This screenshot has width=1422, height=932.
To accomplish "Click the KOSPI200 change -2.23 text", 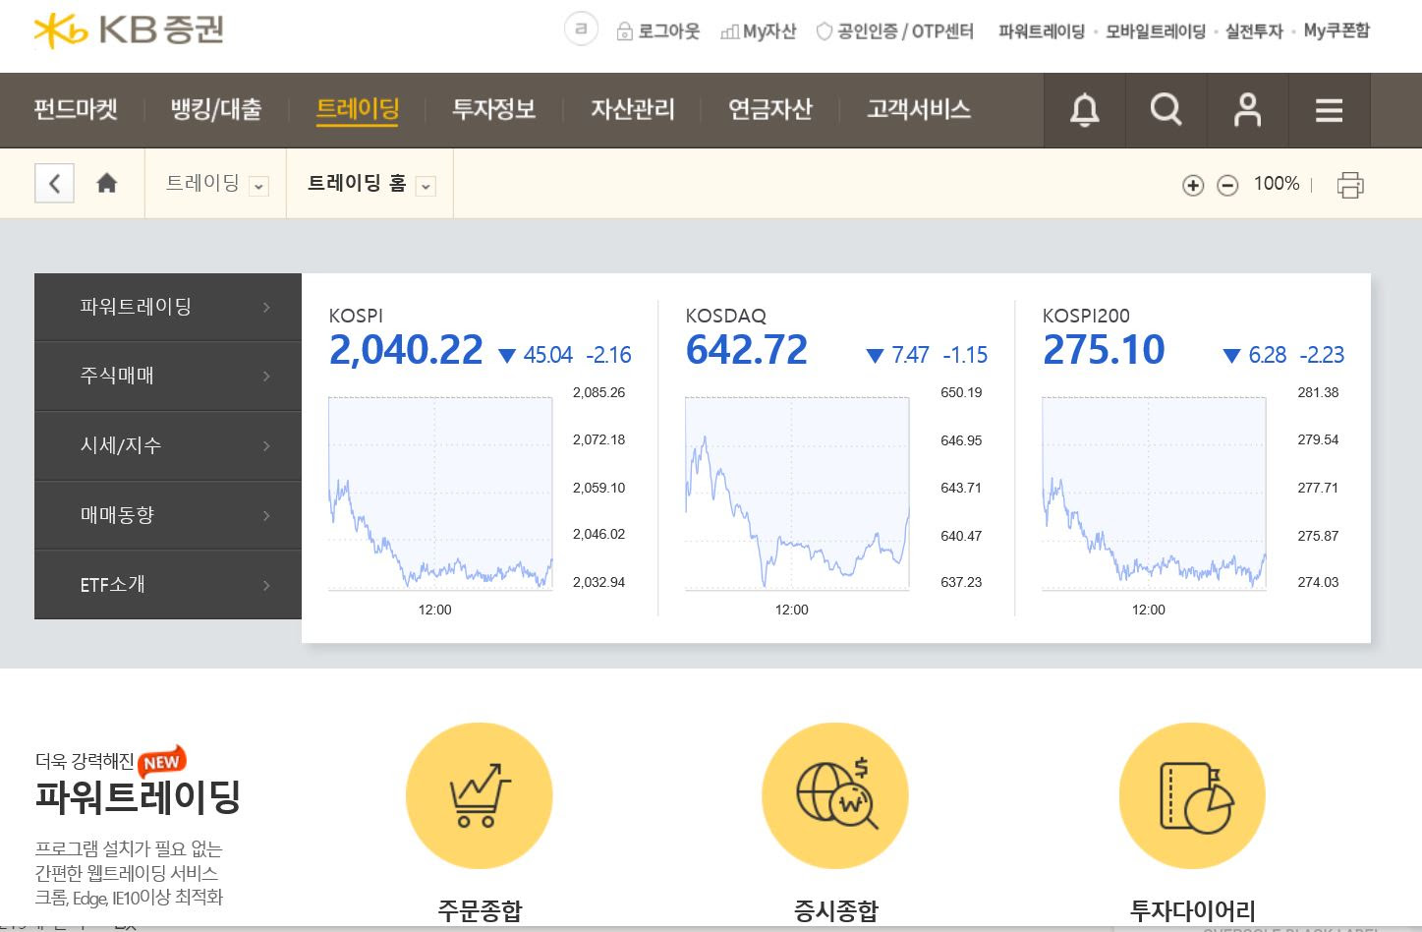I will 1322,355.
